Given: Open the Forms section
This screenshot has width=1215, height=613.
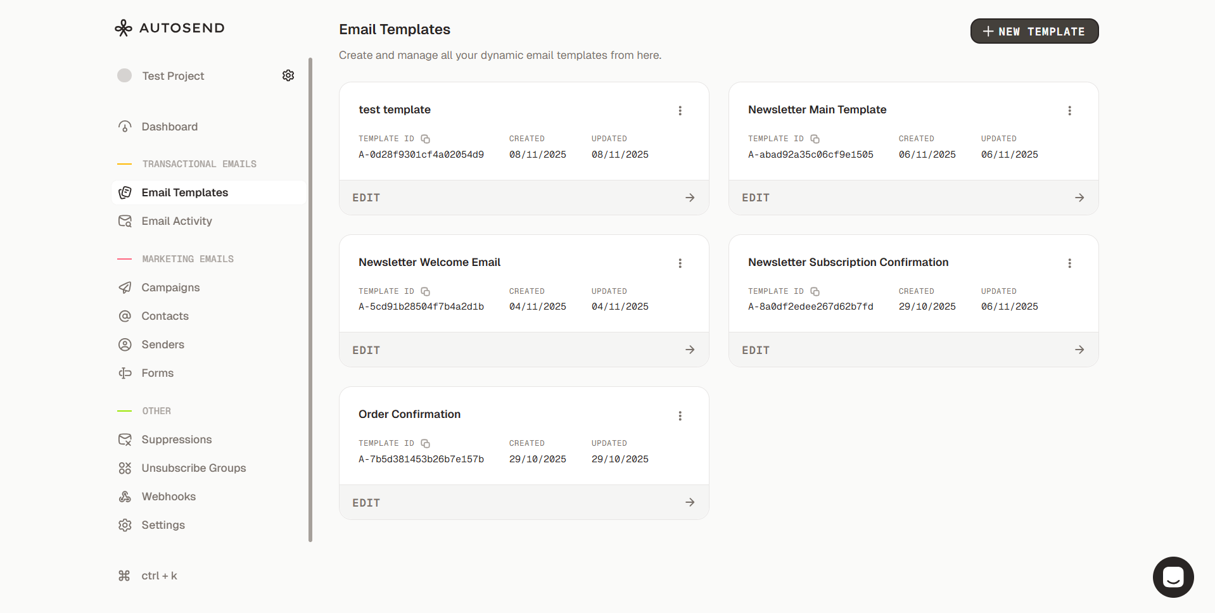Looking at the screenshot, I should [157, 372].
